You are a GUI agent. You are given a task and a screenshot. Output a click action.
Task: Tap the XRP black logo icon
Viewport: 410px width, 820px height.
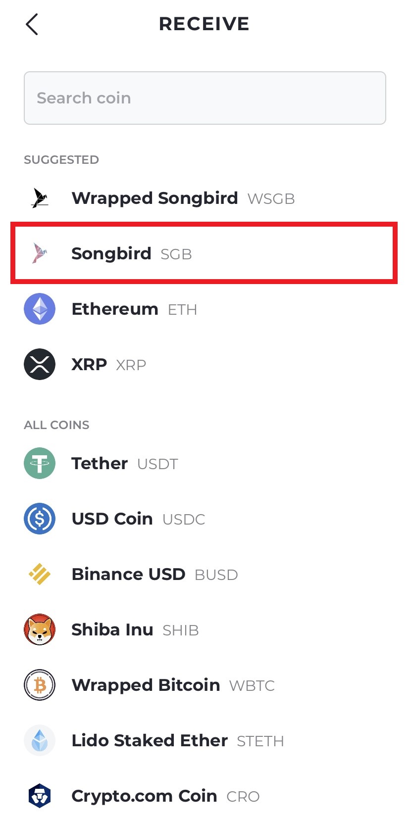point(40,364)
